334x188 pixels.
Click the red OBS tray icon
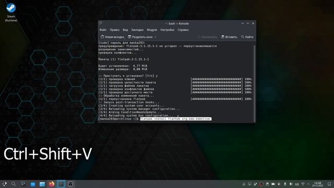click(x=261, y=184)
